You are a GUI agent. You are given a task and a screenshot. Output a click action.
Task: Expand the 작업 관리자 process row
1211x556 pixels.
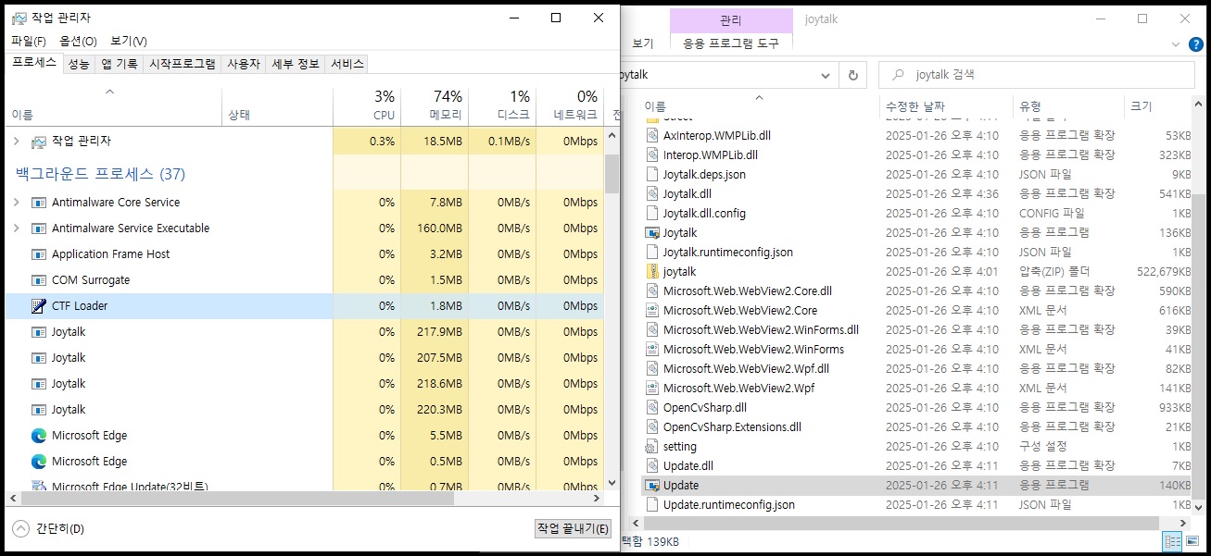point(16,141)
